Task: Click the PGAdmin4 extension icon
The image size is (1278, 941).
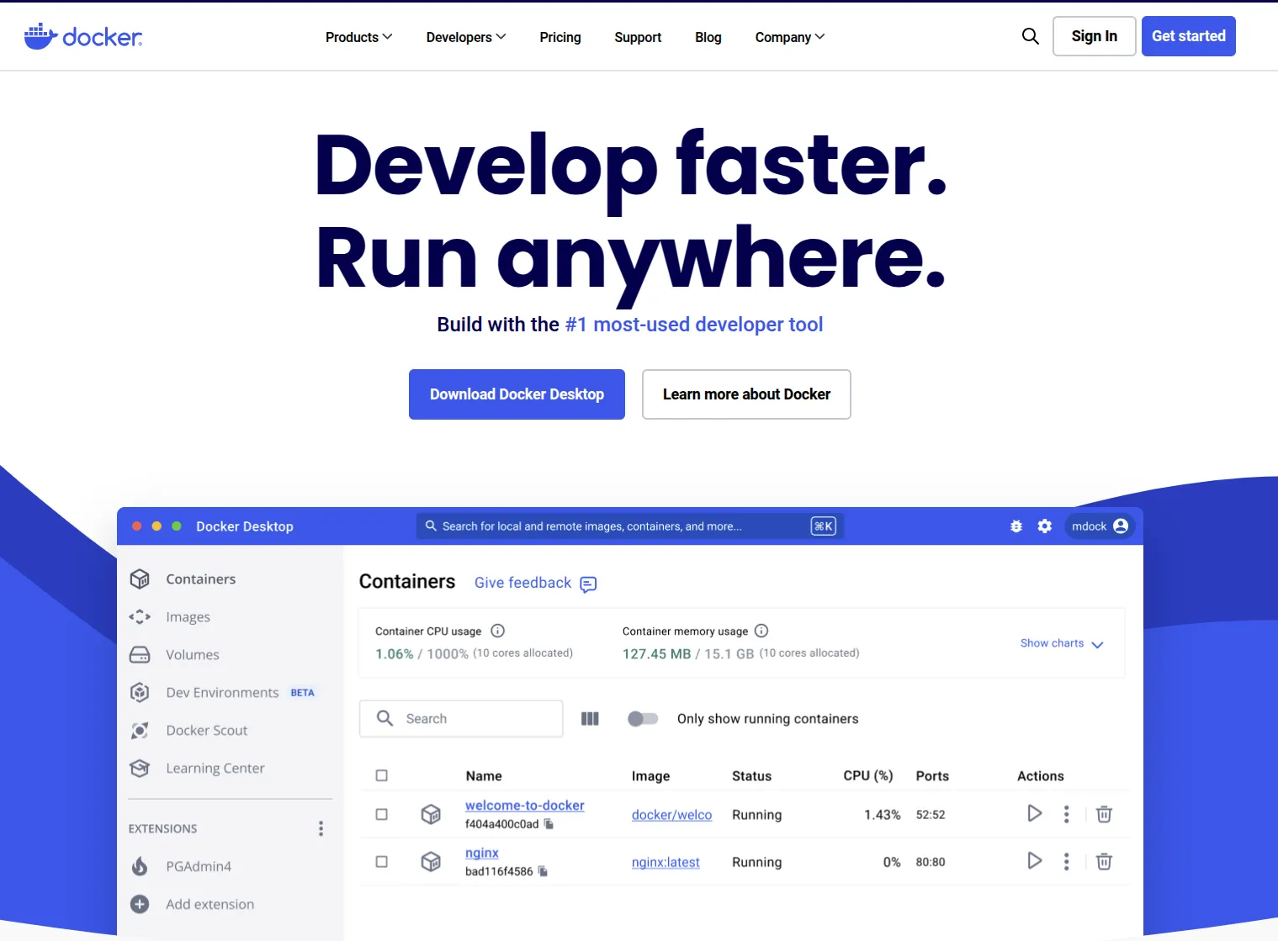Action: tap(140, 866)
